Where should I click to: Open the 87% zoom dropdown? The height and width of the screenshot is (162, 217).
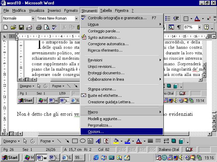(x=199, y=27)
